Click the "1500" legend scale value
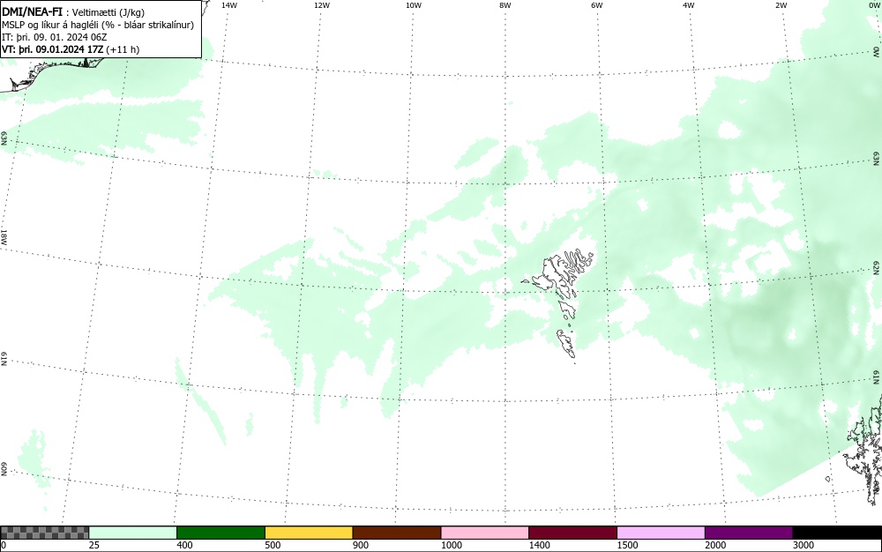Image resolution: width=882 pixels, height=552 pixels. [628, 545]
